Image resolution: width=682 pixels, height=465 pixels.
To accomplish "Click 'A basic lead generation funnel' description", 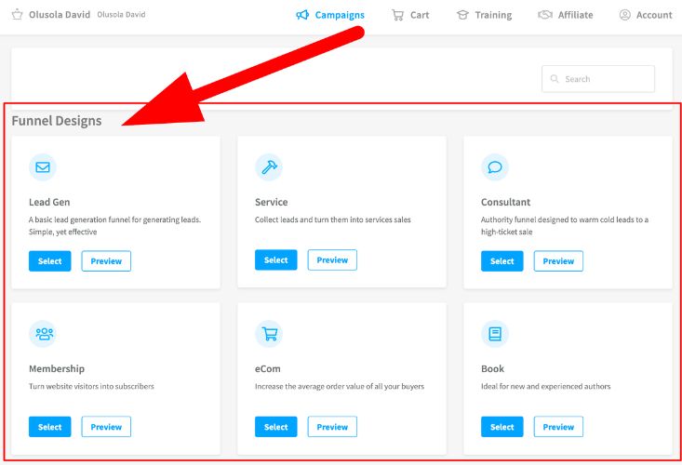I will tap(114, 226).
